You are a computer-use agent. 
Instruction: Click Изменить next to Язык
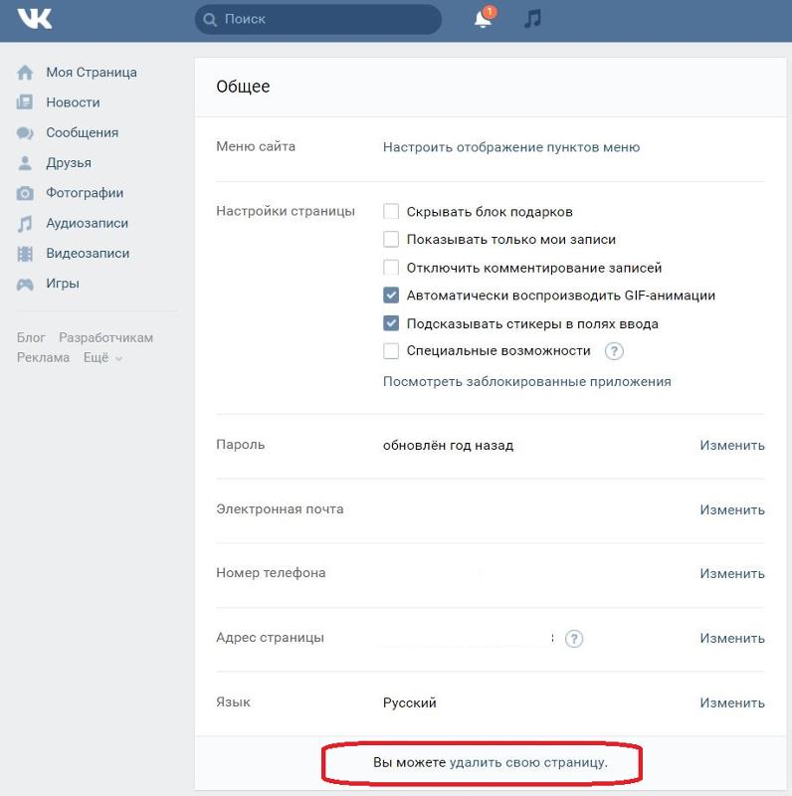pyautogui.click(x=731, y=702)
